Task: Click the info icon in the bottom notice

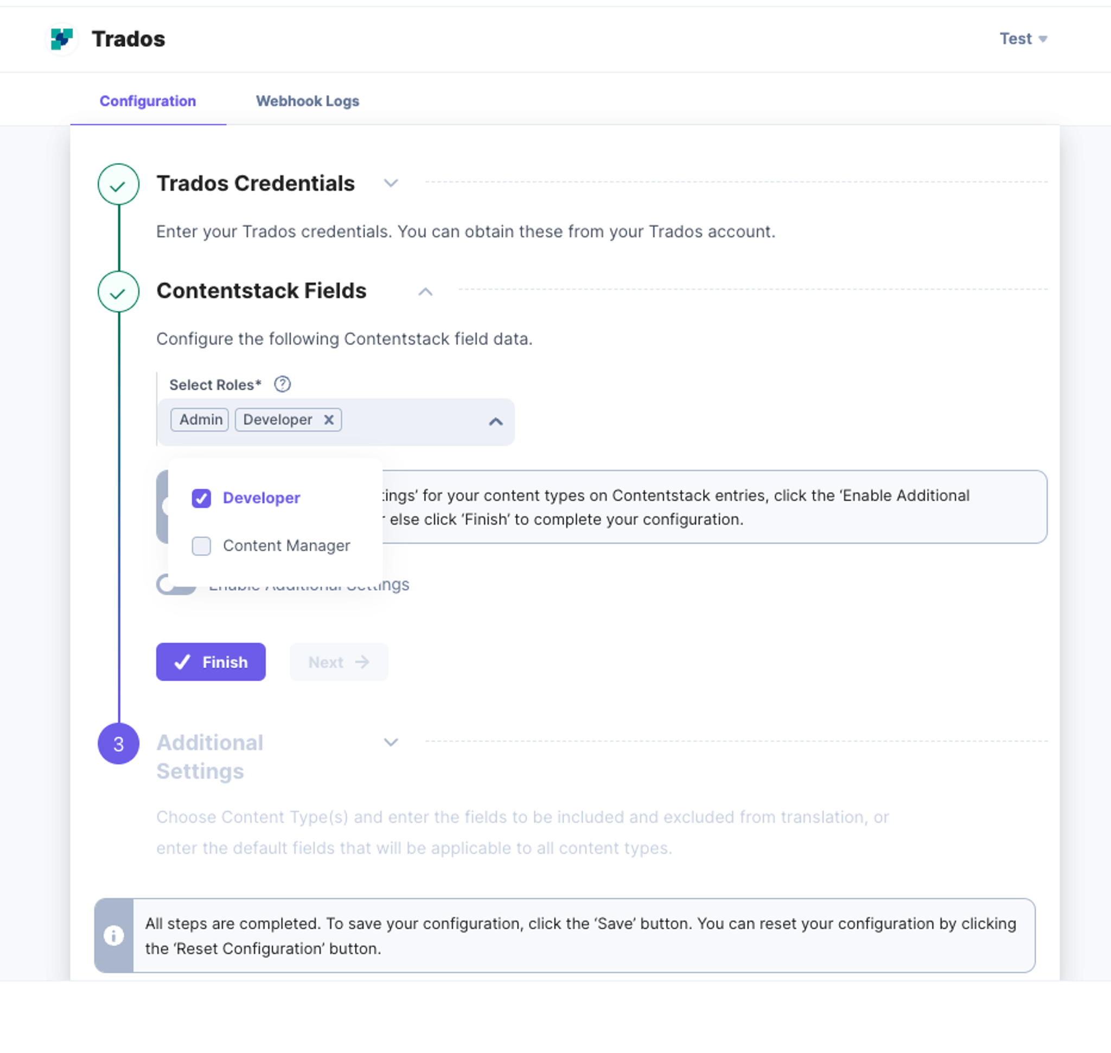Action: click(x=114, y=935)
